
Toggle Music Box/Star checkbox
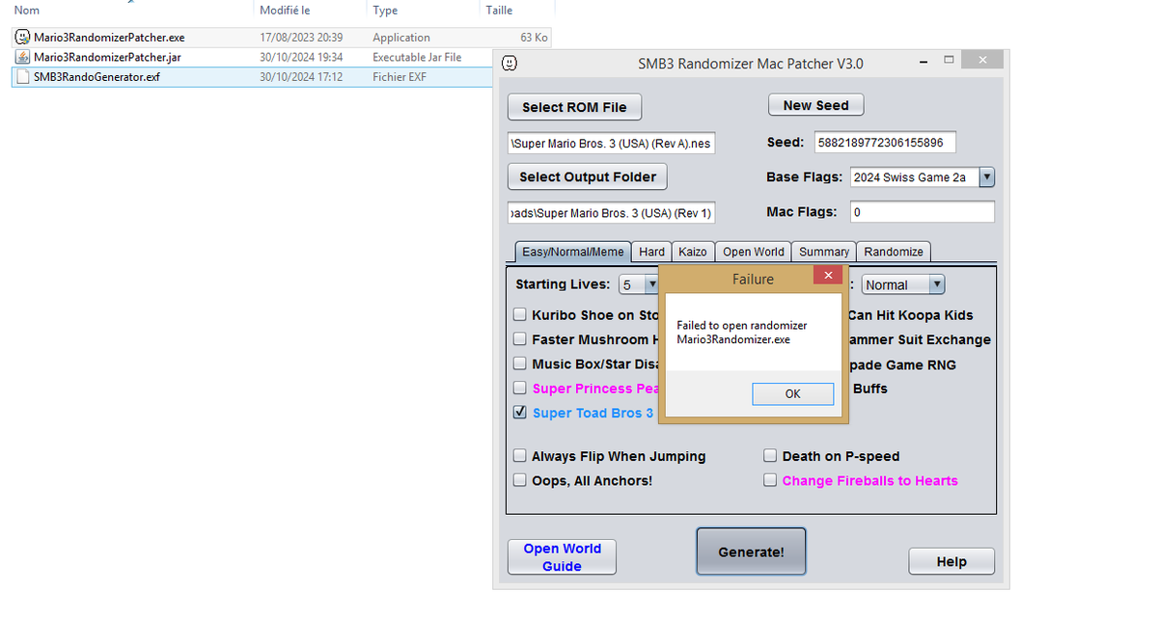coord(520,364)
